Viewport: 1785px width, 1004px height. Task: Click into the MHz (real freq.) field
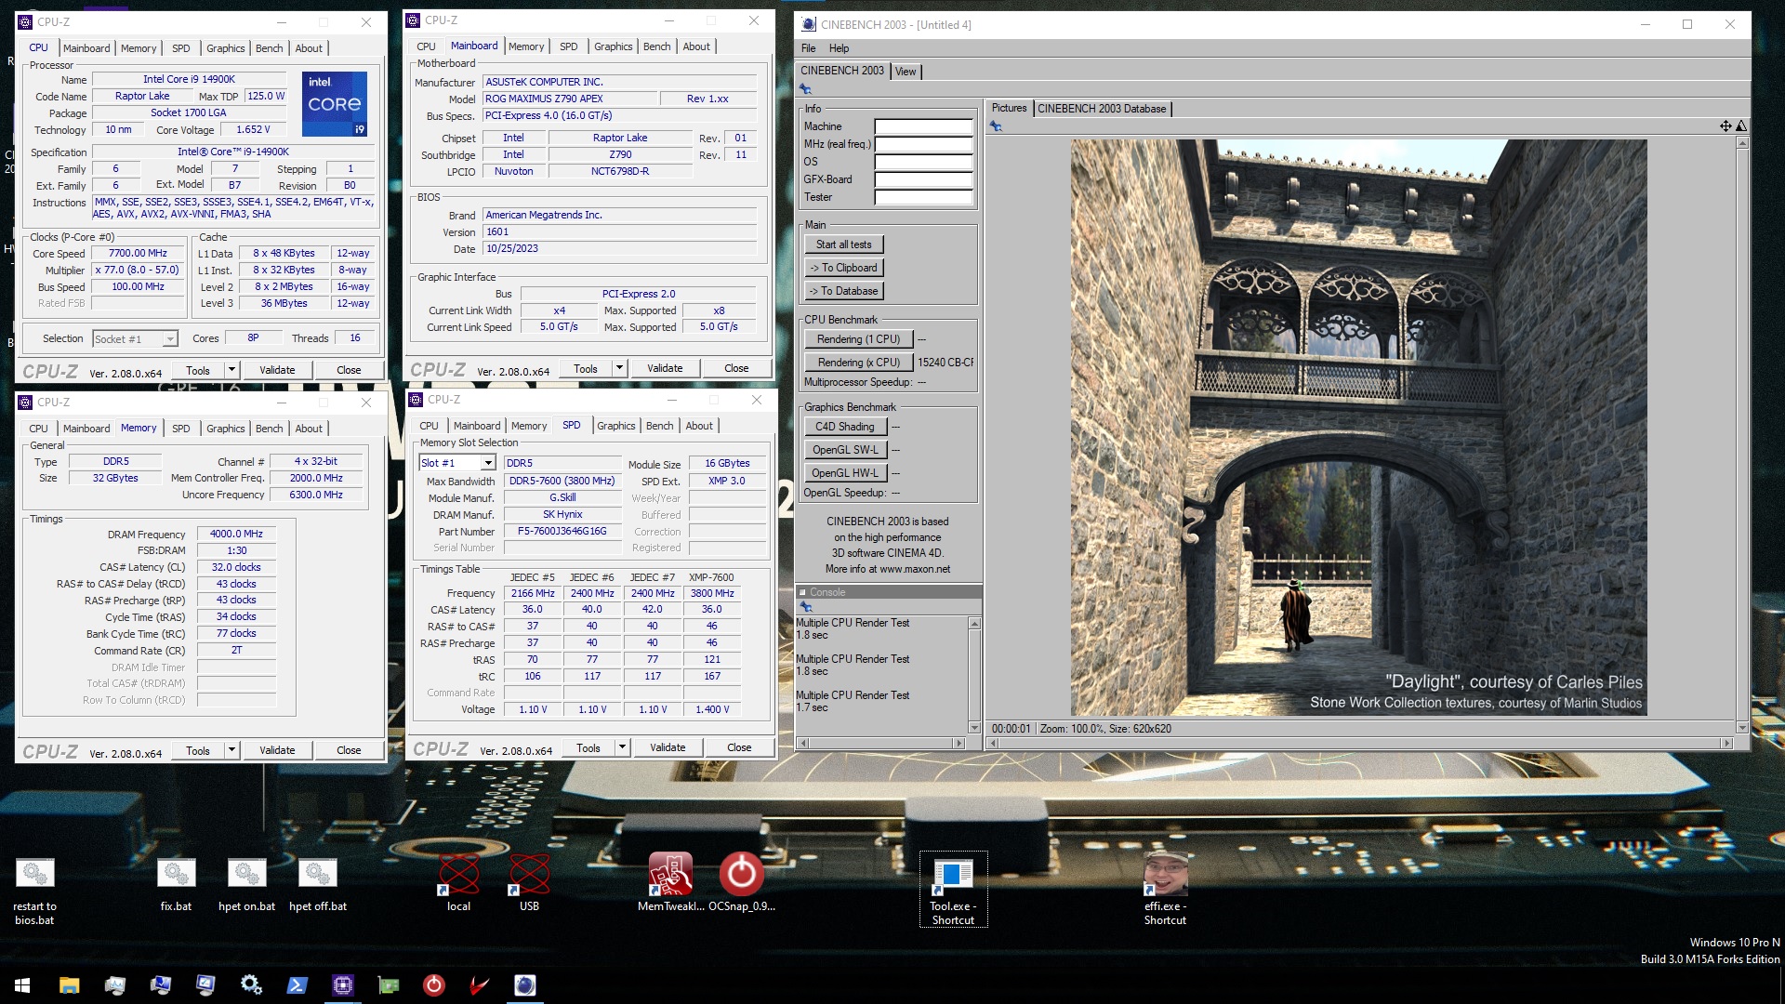(923, 144)
